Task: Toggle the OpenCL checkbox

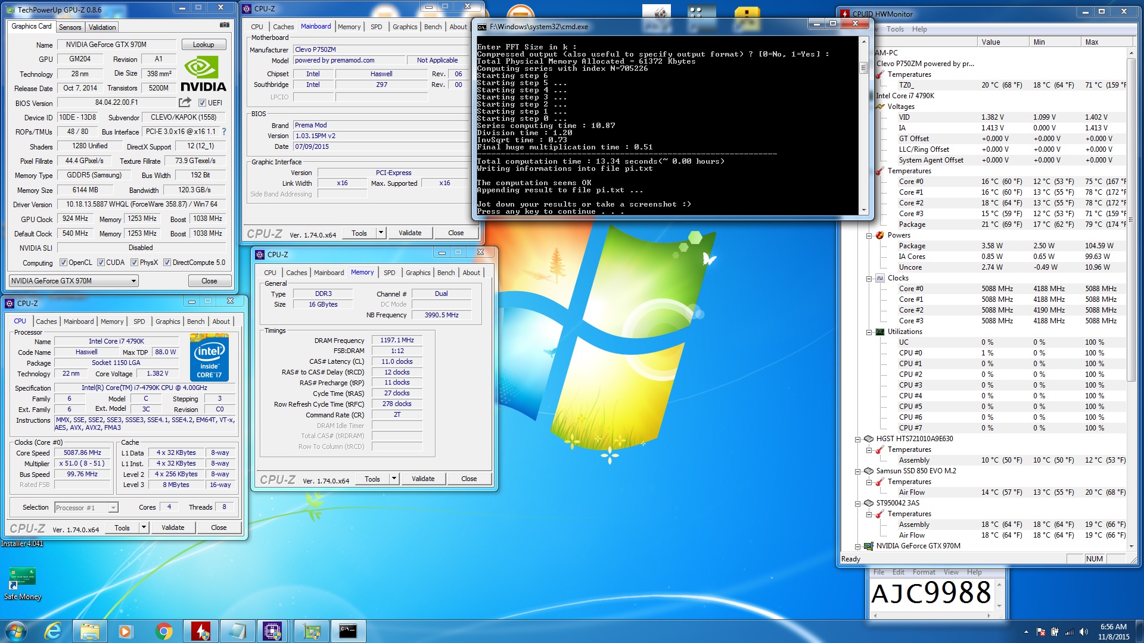Action: tap(63, 263)
